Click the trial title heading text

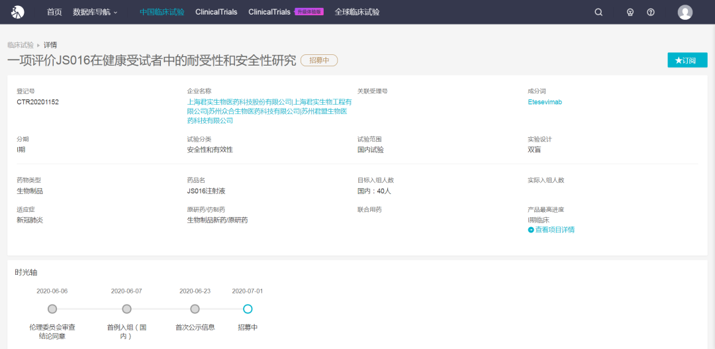pyautogui.click(x=152, y=60)
